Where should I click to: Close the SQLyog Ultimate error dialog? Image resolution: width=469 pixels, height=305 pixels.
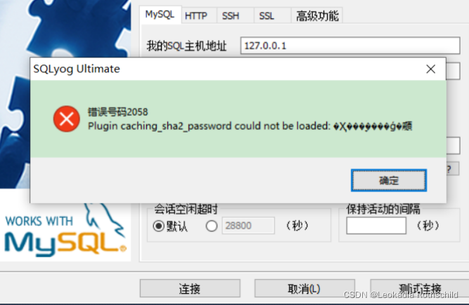(431, 69)
